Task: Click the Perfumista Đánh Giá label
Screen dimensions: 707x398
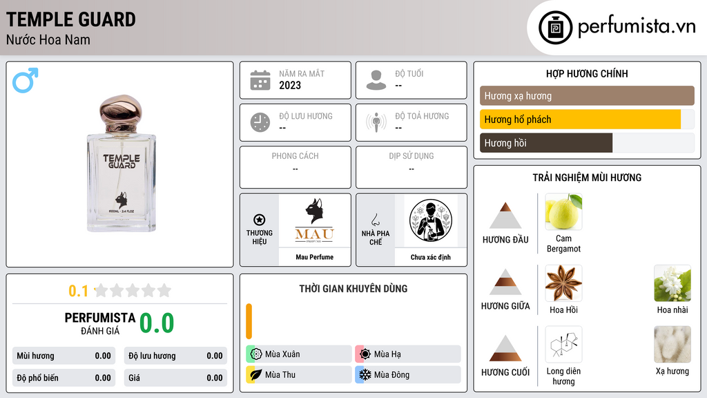Action: point(100,323)
